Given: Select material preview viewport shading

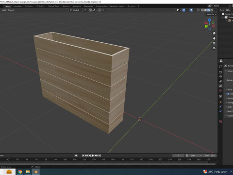Looking at the screenshot, I should (209, 10).
